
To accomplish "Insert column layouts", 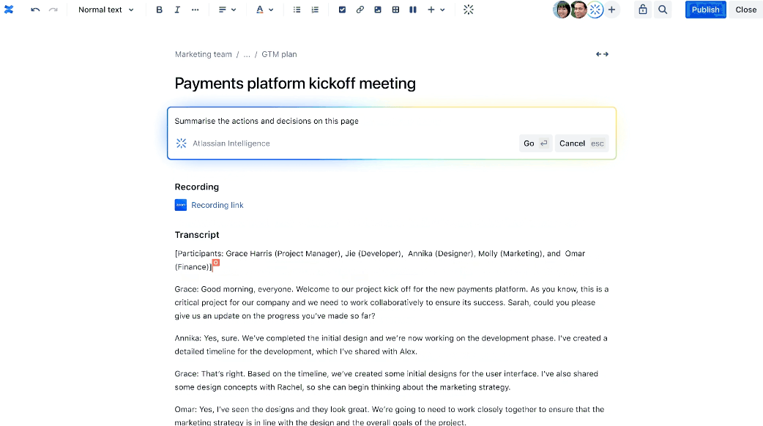I will tap(413, 10).
